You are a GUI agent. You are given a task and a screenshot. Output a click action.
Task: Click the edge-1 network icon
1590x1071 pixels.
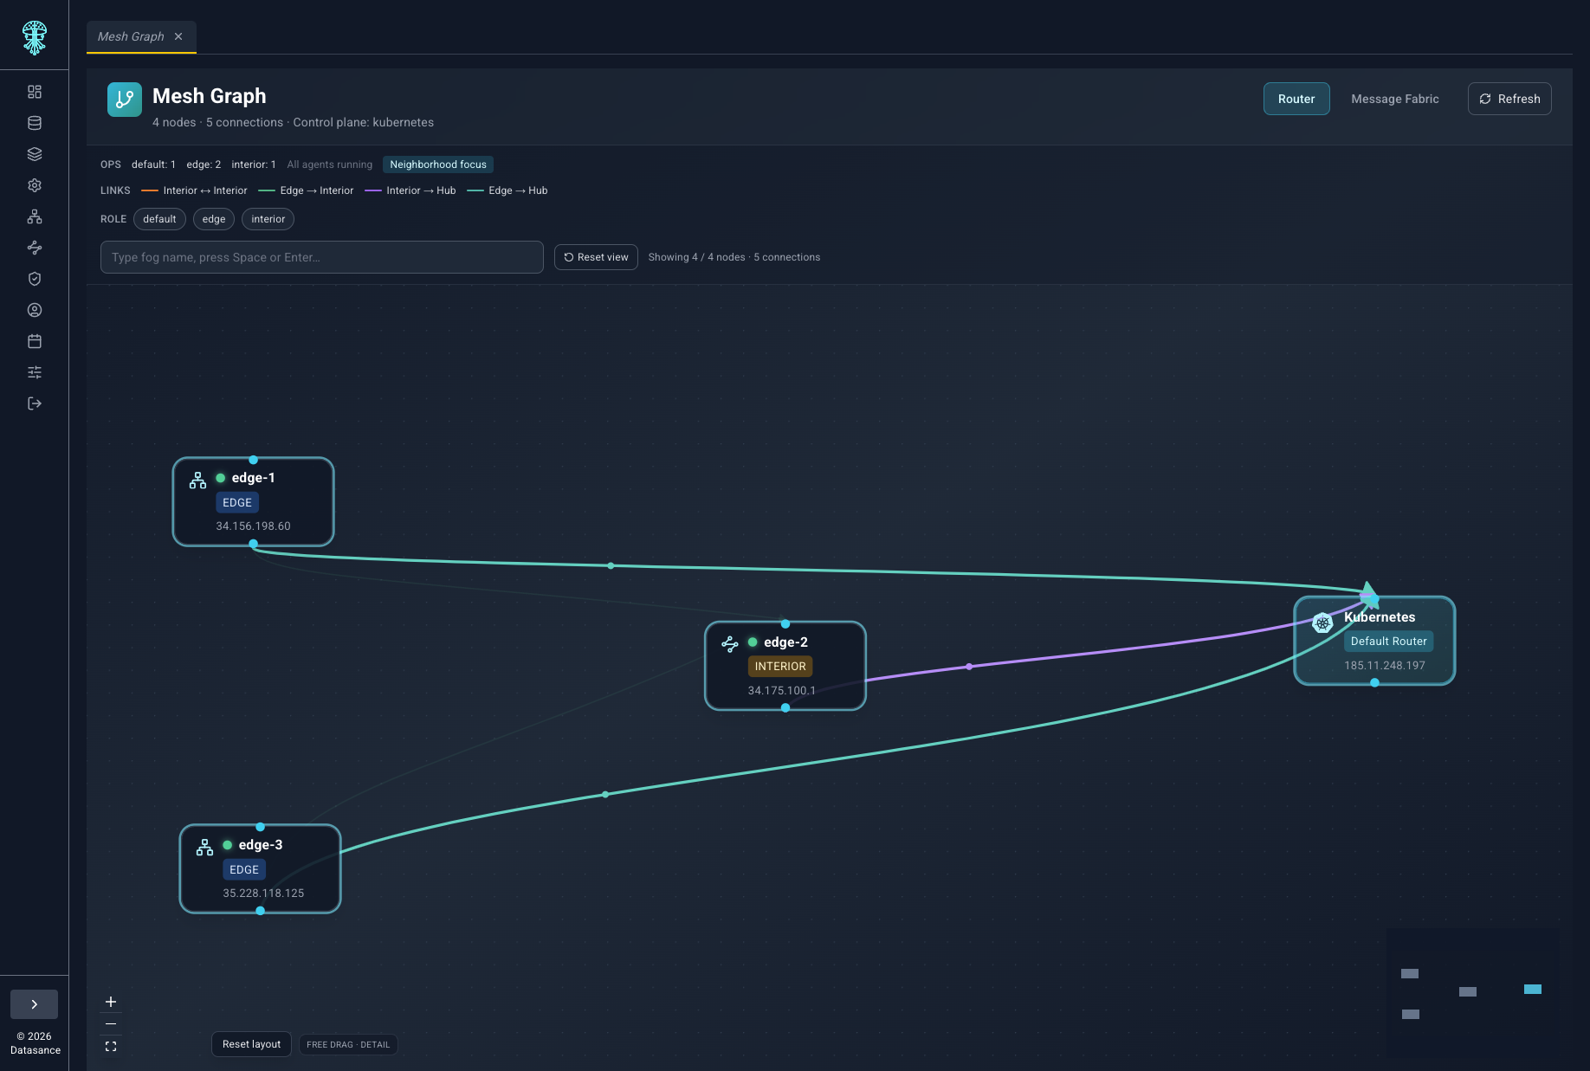pyautogui.click(x=197, y=481)
